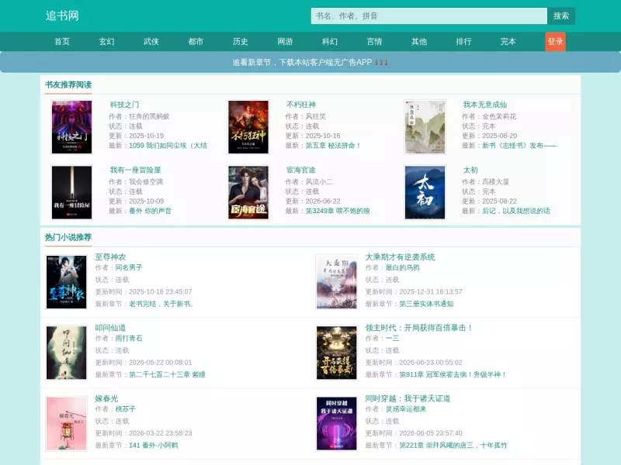Click the 宦海官途 title link
Viewport: 621px width, 465px height.
point(301,170)
